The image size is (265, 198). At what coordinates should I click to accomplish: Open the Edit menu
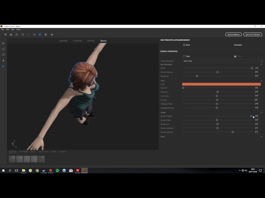point(7,30)
